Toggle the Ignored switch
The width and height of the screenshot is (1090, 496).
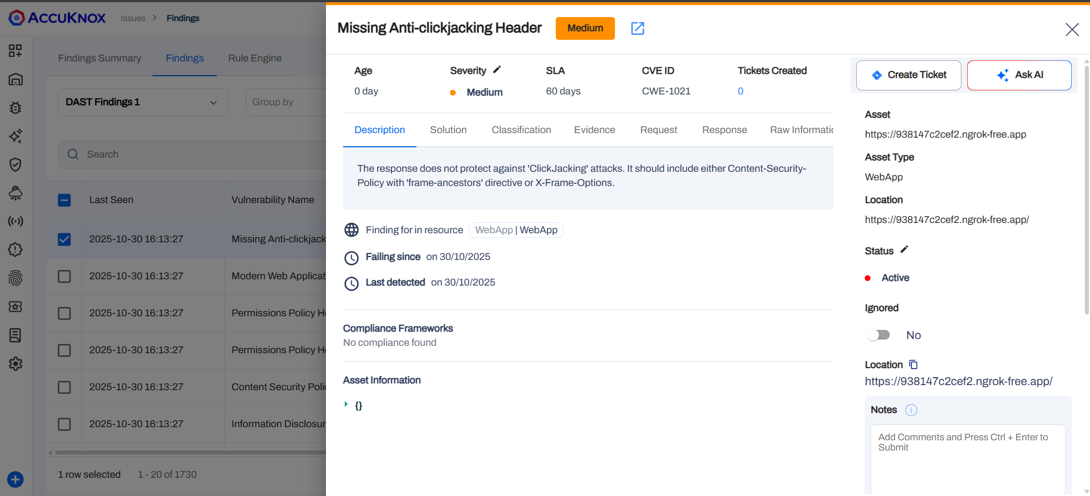879,335
